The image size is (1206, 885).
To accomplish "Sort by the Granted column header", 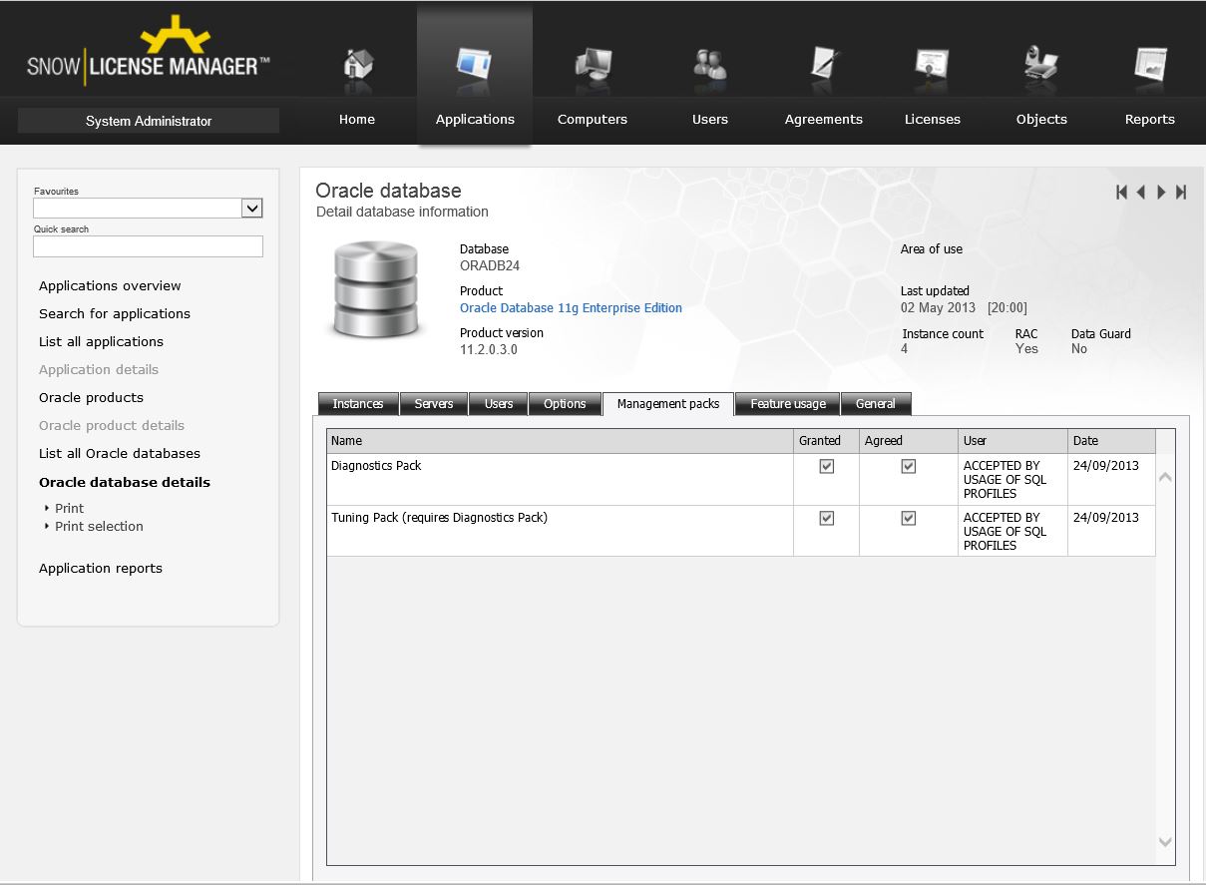I will (826, 441).
